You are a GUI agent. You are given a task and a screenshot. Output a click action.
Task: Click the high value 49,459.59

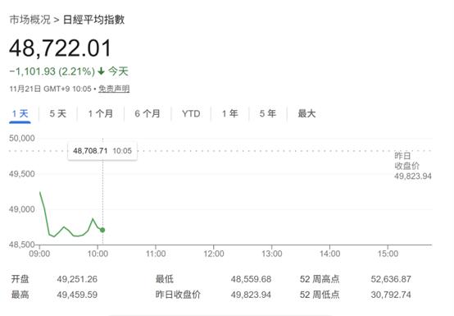coord(77,295)
